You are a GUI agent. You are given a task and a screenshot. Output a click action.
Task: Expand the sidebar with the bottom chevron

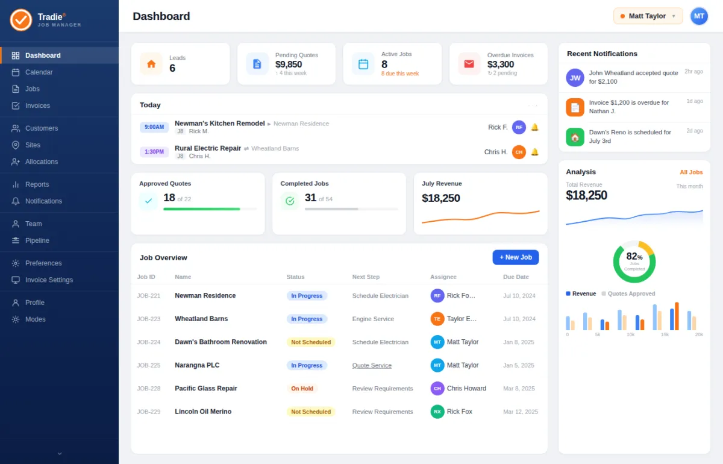pos(59,453)
